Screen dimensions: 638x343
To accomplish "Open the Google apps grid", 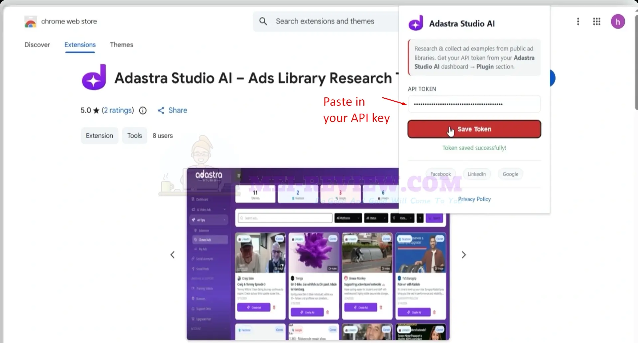I will point(597,22).
